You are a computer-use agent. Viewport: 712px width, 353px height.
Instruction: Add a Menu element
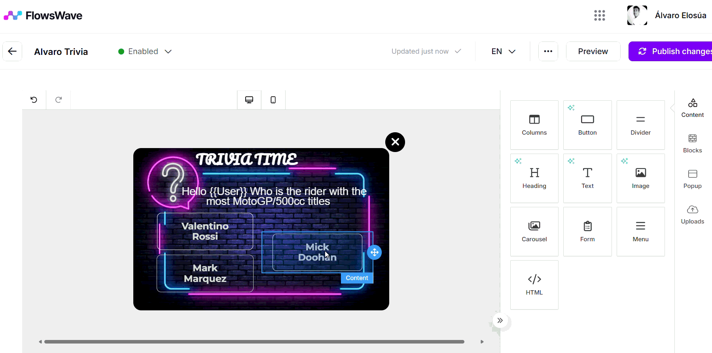[641, 231]
